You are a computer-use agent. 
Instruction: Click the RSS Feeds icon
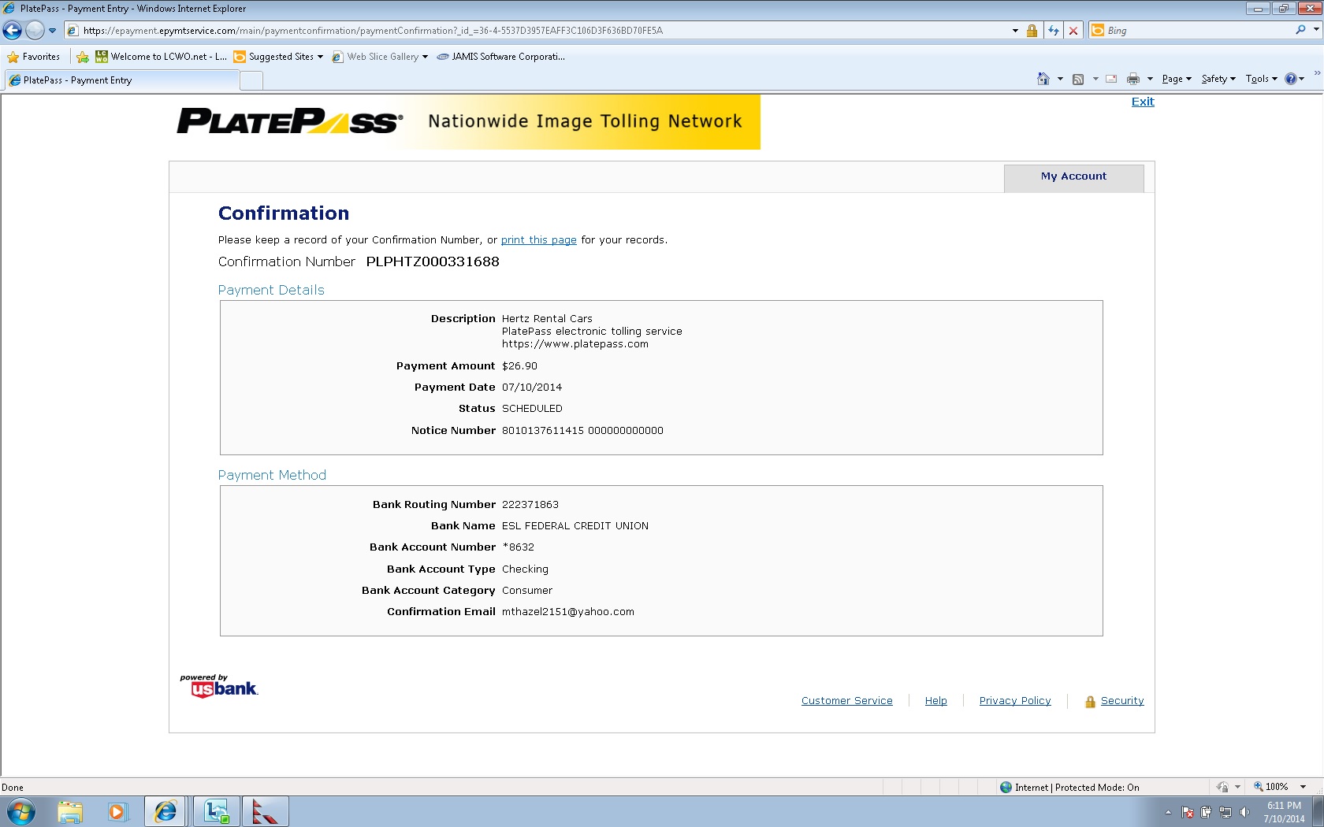[x=1078, y=79]
